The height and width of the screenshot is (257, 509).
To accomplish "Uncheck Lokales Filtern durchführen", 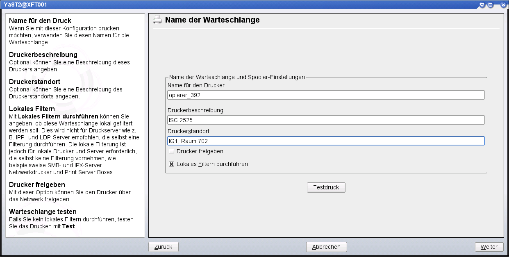I will pyautogui.click(x=172, y=164).
